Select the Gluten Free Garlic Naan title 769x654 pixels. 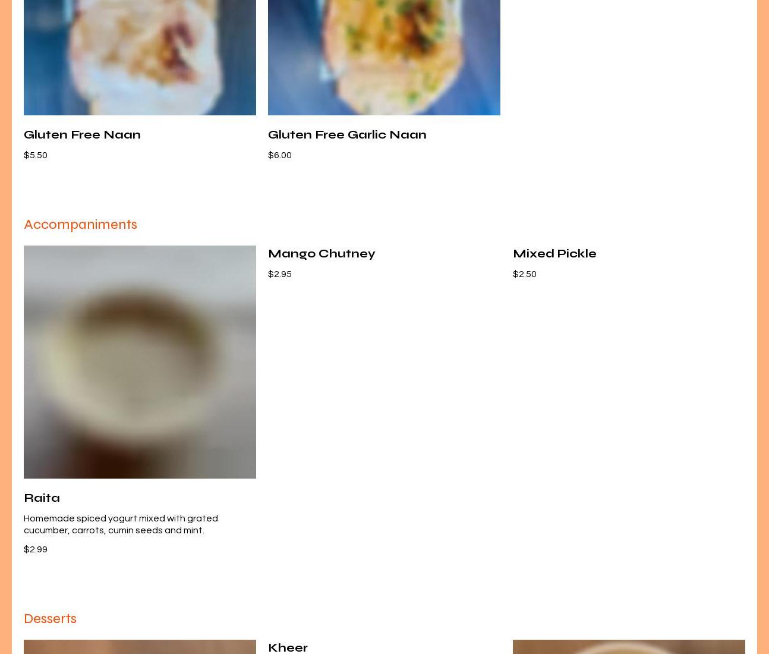click(347, 134)
